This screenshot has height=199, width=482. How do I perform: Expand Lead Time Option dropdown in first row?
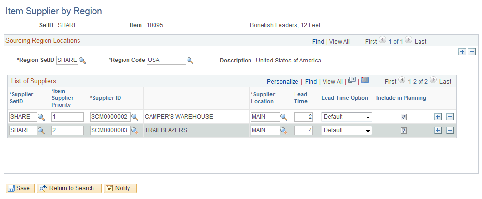(x=346, y=117)
